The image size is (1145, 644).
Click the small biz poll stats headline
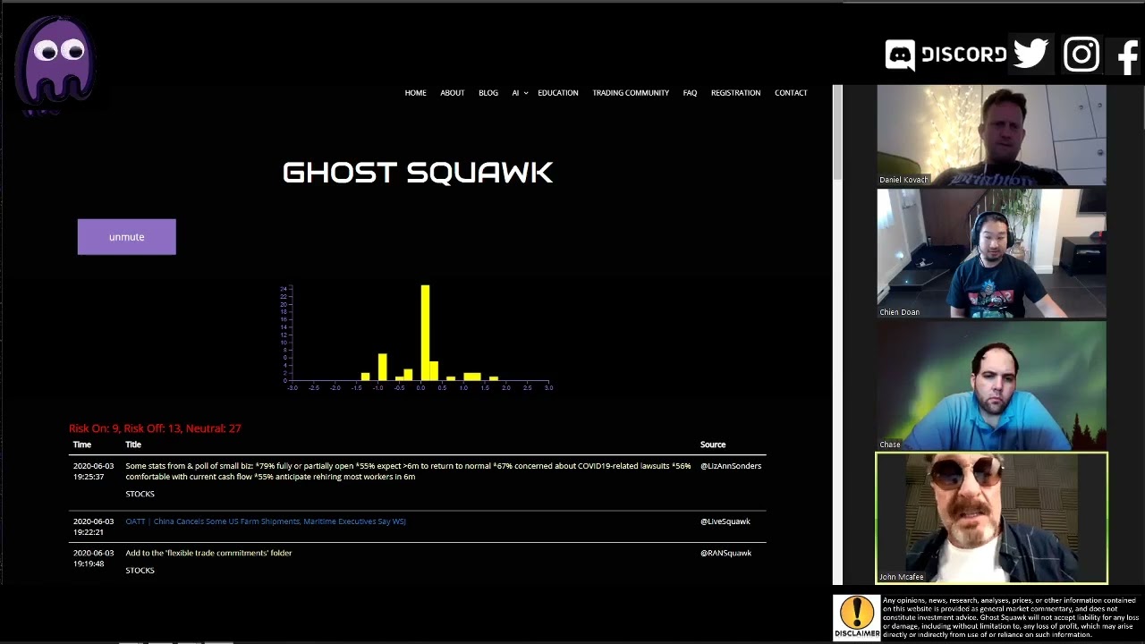click(408, 471)
